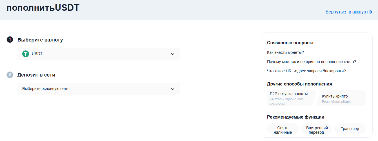
Task: Expand the network selection chevron arrow
Action: coord(173,89)
